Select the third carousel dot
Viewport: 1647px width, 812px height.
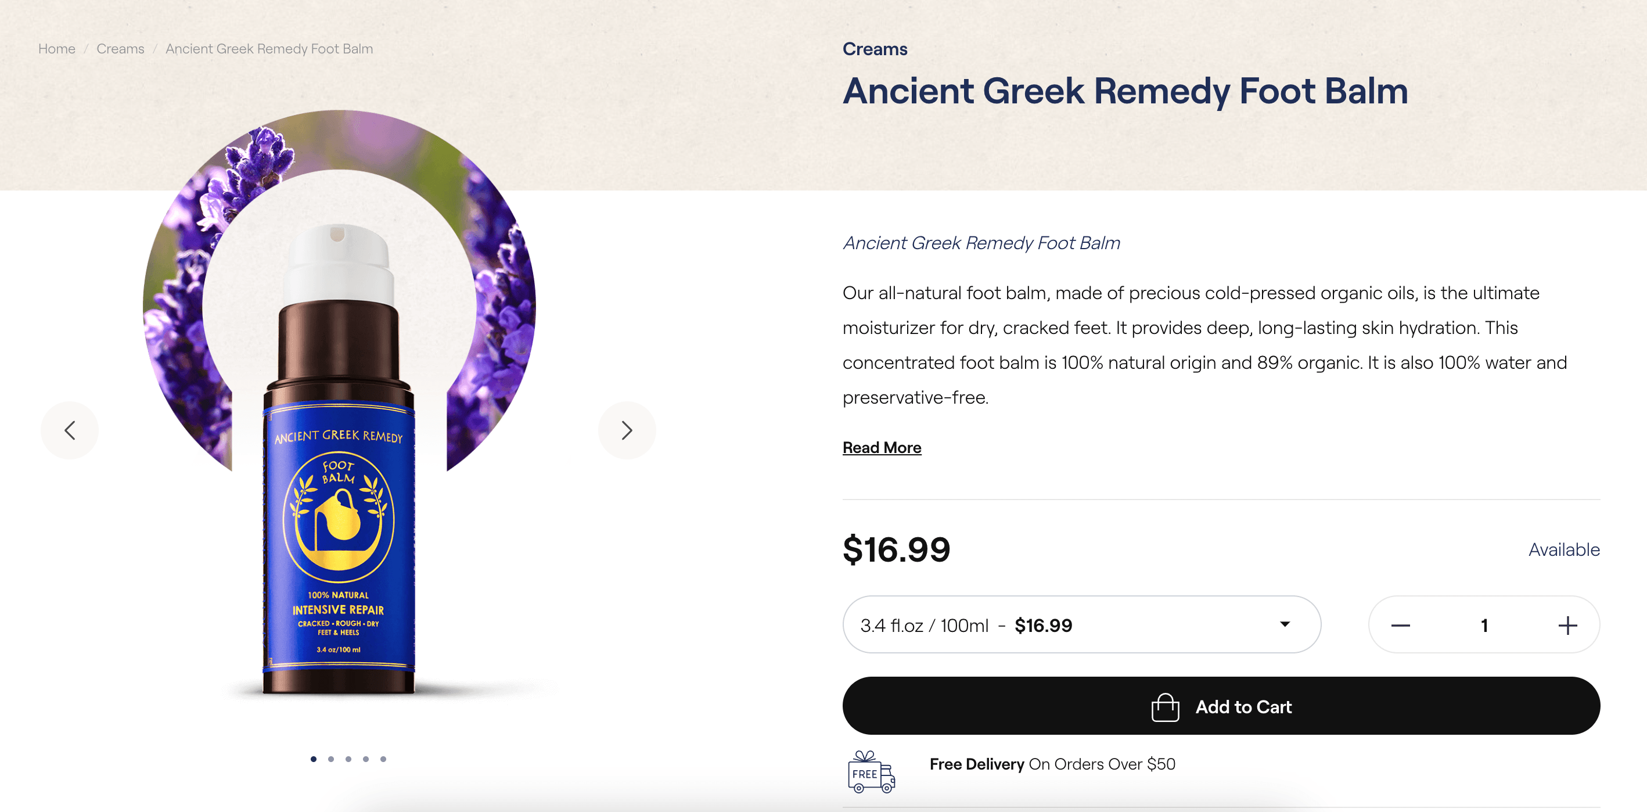coord(348,759)
